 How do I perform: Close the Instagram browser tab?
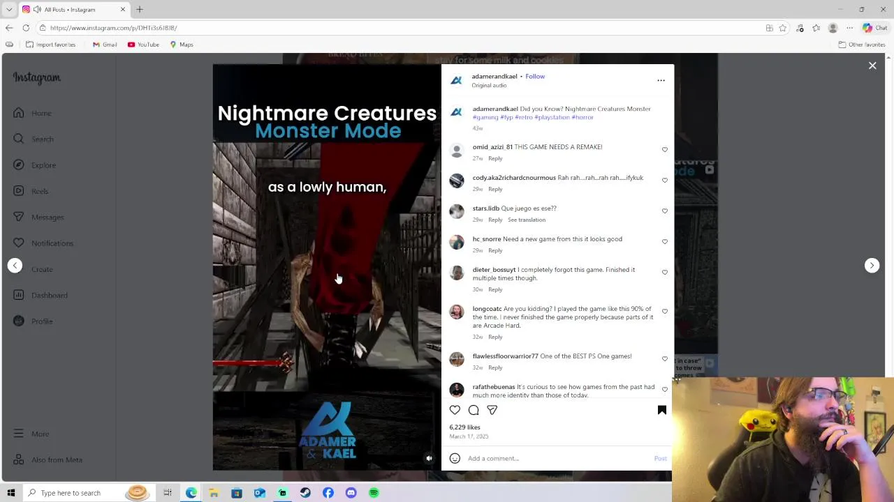(x=123, y=10)
